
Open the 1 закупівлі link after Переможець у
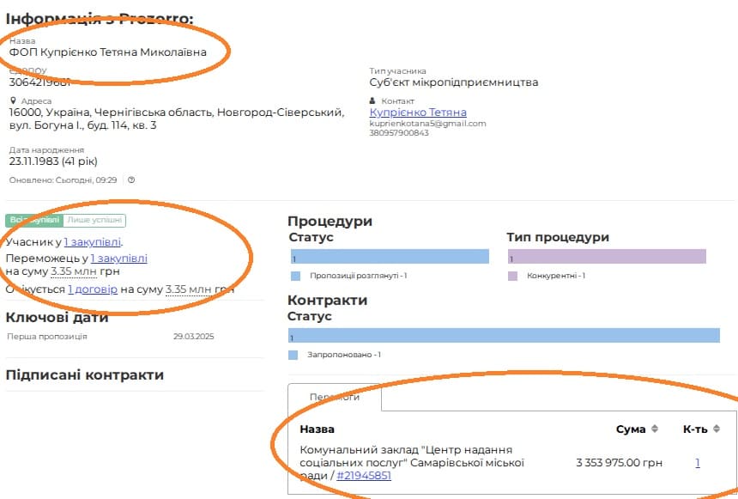point(118,258)
